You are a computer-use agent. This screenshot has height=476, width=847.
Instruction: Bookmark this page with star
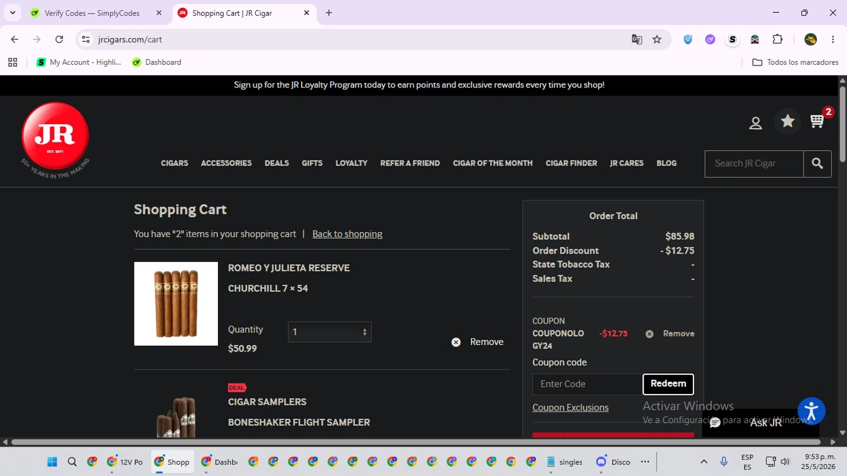657,40
